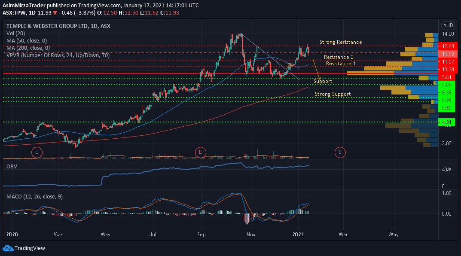Click the ASX:TPW ticker symbol in header

[15, 13]
